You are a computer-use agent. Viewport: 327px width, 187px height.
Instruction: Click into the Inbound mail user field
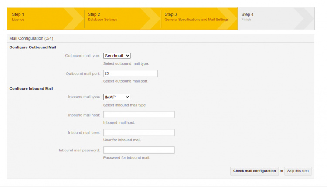coord(139,132)
